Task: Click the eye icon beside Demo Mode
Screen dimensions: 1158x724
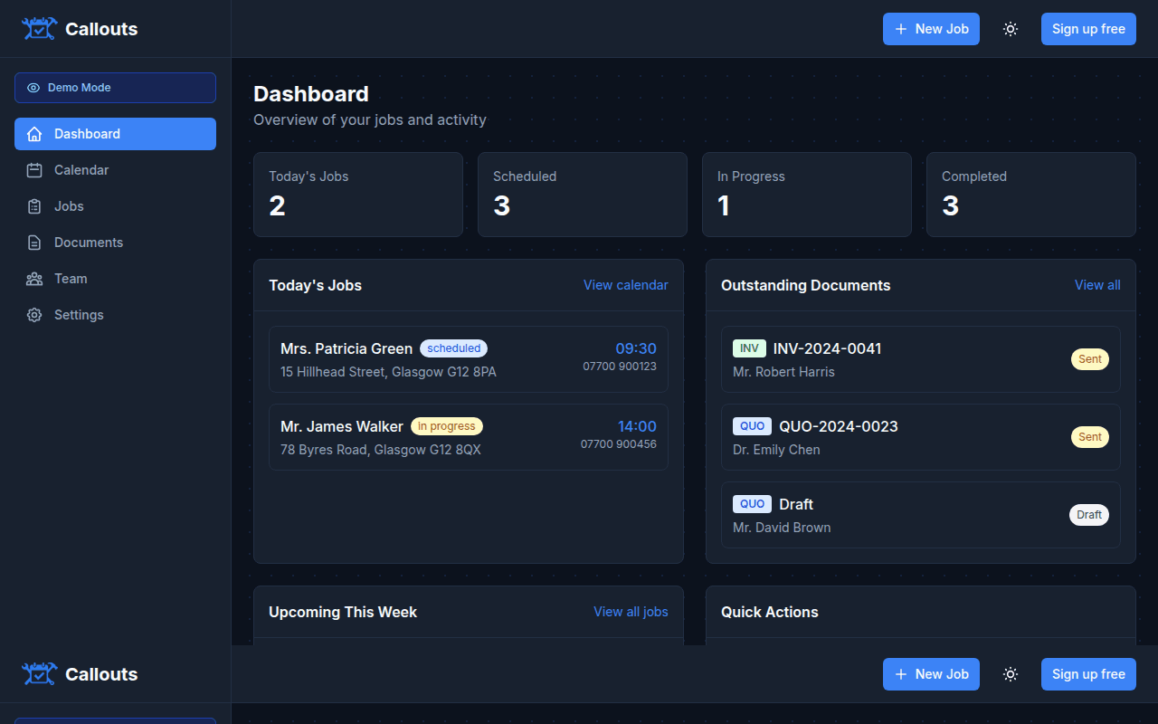Action: tap(33, 87)
